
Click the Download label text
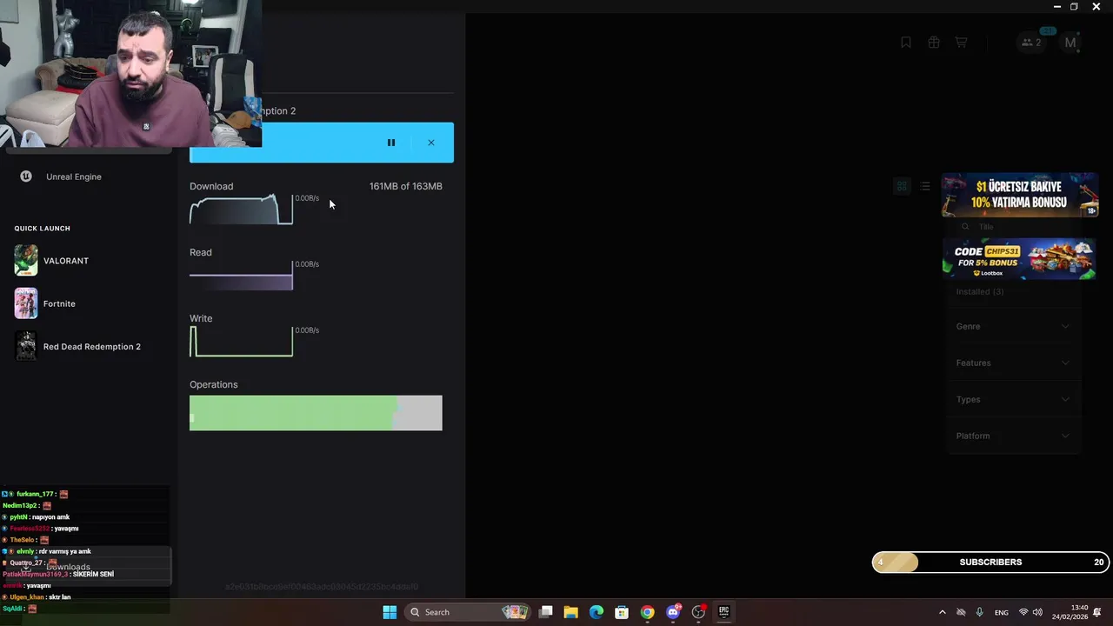tap(211, 186)
